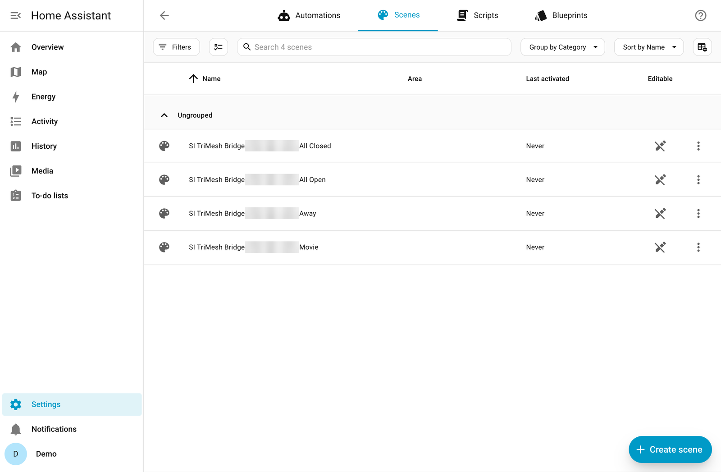
Task: Open Notifications panel
Action: point(72,429)
